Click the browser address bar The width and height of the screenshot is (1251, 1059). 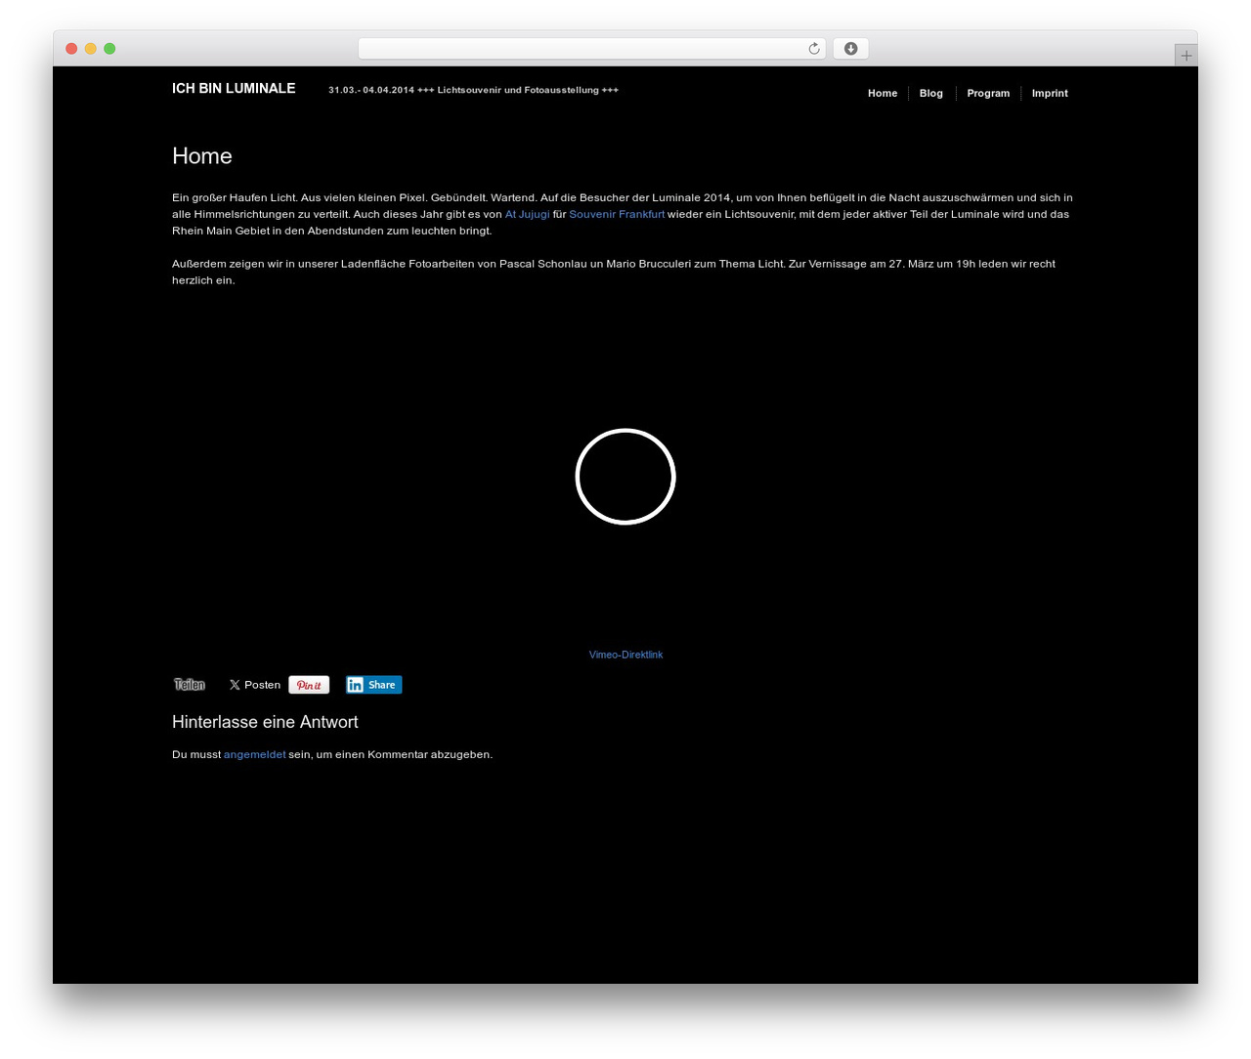pyautogui.click(x=592, y=49)
